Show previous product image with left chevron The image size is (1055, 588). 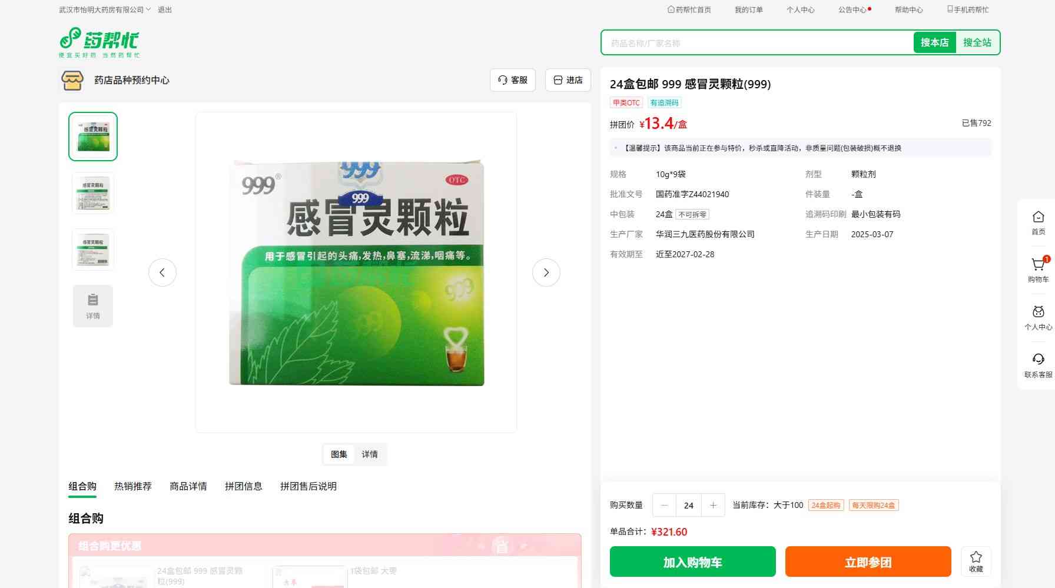(162, 273)
